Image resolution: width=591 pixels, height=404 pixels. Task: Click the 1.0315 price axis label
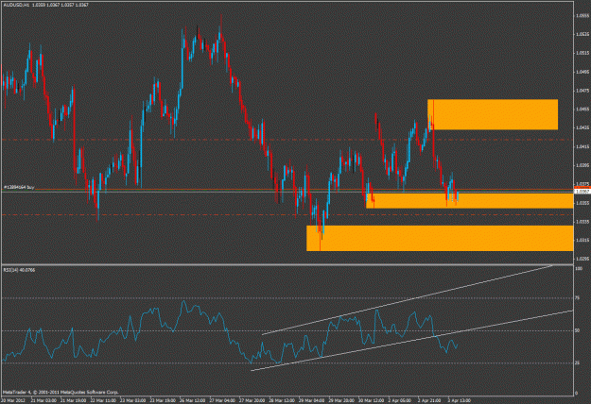pos(582,240)
